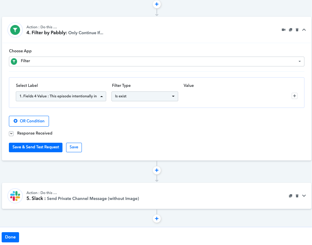Collapse the Filter by Pabbly step
This screenshot has height=245, width=312.
pos(304,30)
